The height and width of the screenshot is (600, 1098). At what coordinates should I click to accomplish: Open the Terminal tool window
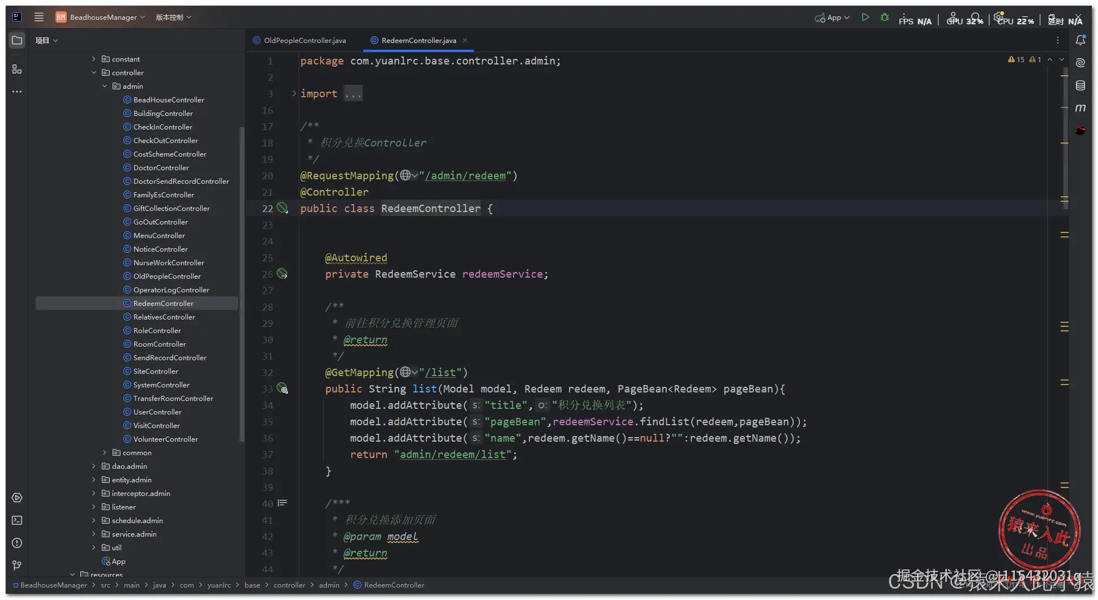(x=17, y=520)
